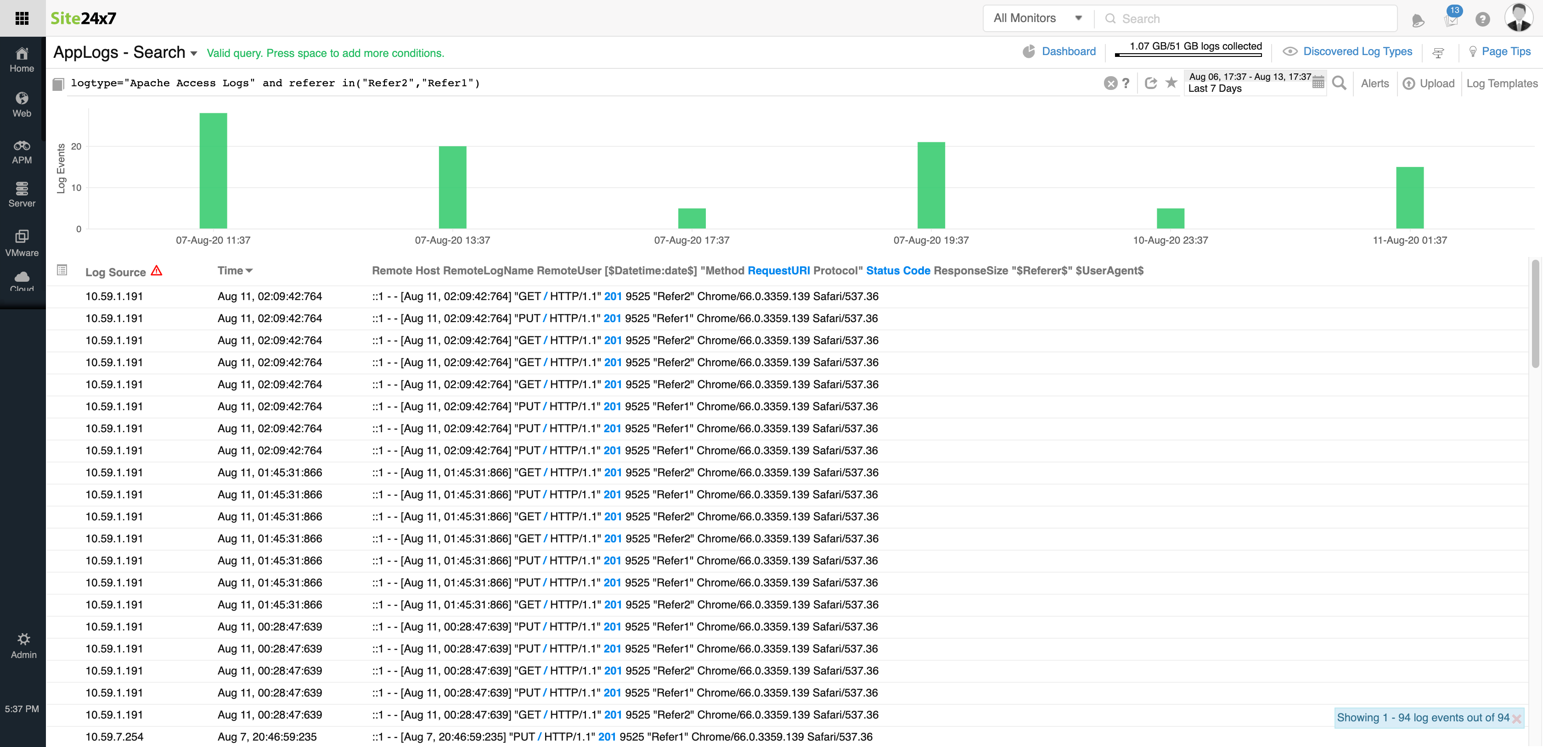Screen dimensions: 1543x747
Task: Toggle the saved query book icon
Action: tap(58, 84)
